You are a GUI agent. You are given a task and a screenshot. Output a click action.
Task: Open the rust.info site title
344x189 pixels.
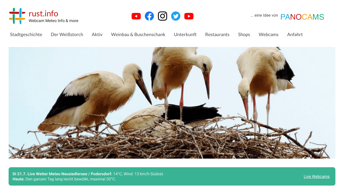(44, 13)
